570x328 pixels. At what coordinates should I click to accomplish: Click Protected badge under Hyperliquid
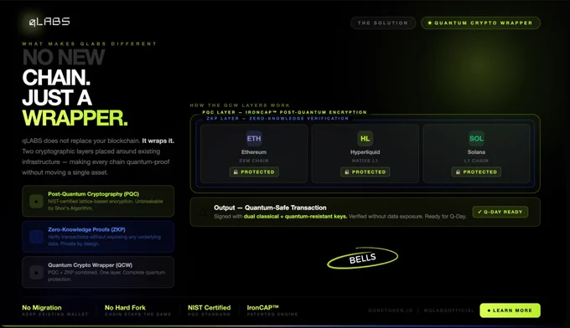[x=365, y=172]
